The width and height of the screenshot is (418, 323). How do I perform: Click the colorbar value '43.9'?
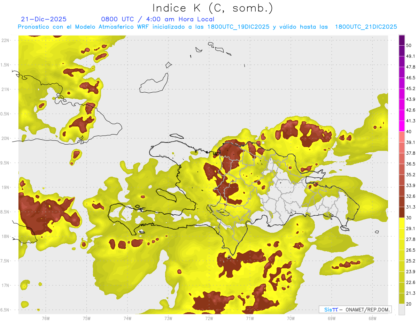[x=410, y=99]
